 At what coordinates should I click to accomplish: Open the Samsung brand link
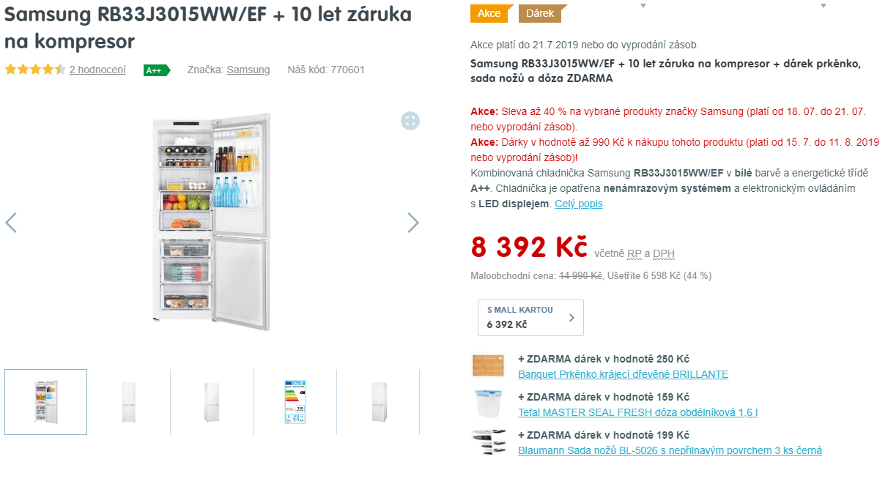coord(248,70)
